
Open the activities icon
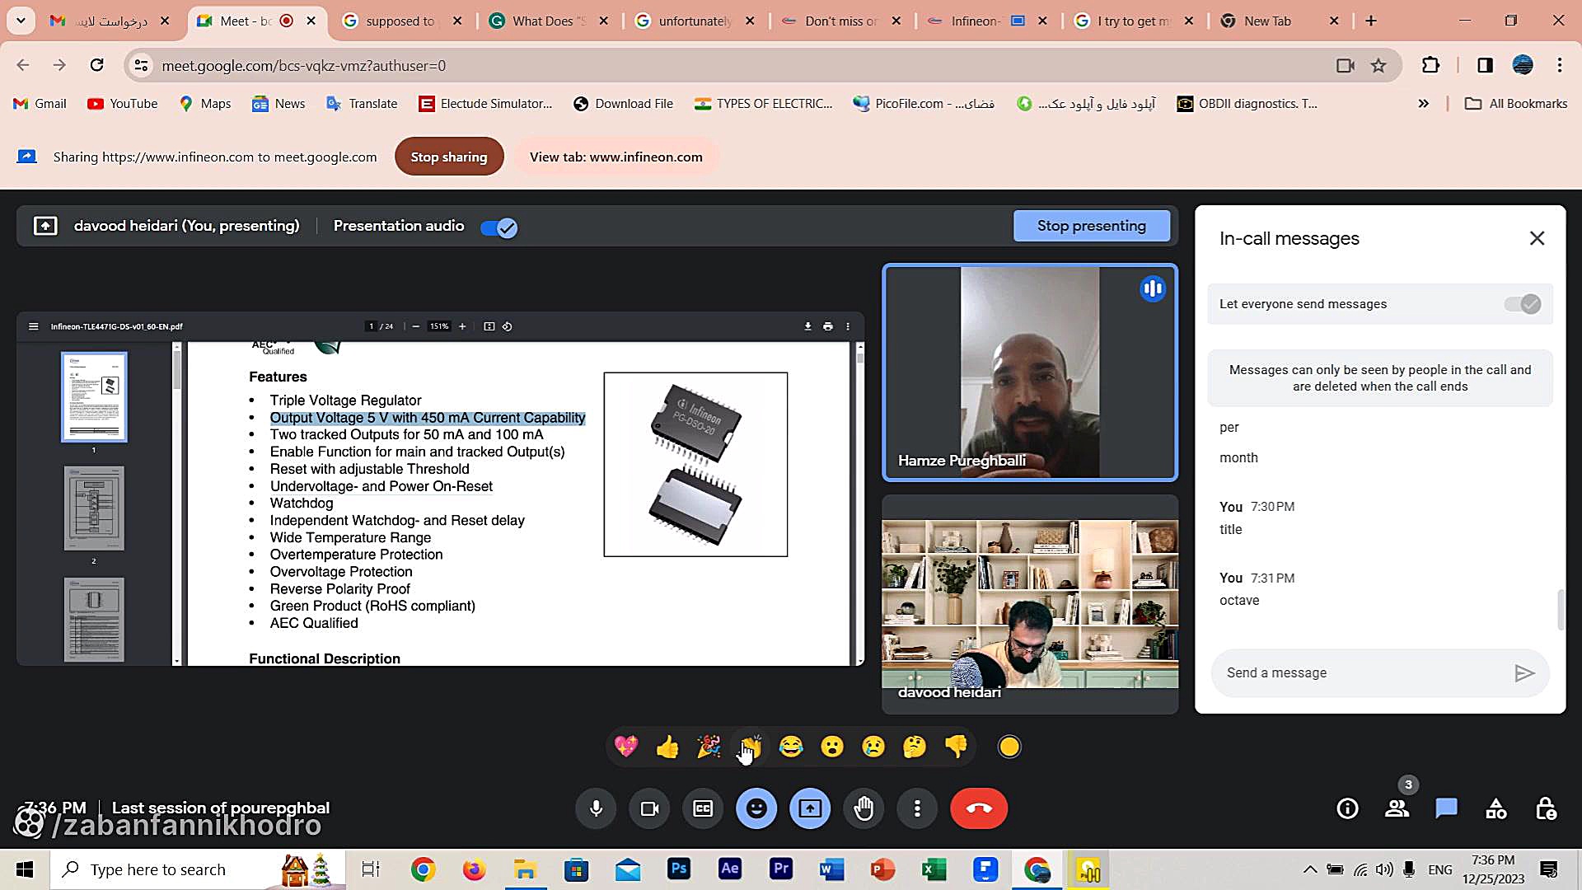[x=1496, y=808]
